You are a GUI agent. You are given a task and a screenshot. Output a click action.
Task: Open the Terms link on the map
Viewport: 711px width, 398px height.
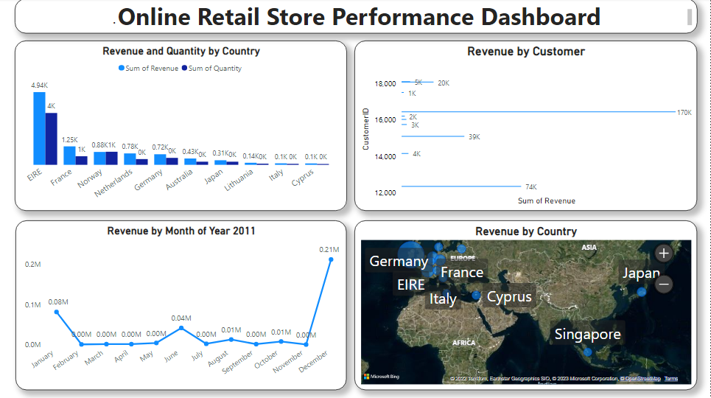pos(670,379)
